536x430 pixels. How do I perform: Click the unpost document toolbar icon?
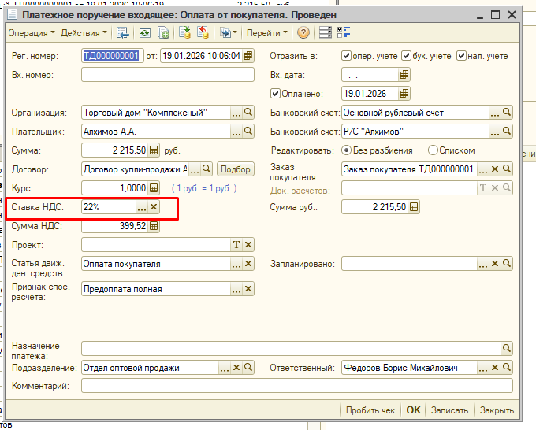[x=203, y=33]
